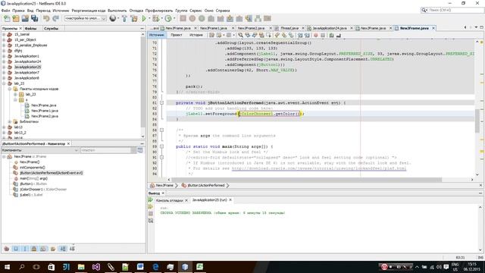Expand the JavaApplication24 project node
Screen dimensions: 485x273
4,61
